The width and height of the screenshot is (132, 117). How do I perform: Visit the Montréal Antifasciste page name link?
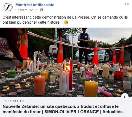click(35, 5)
